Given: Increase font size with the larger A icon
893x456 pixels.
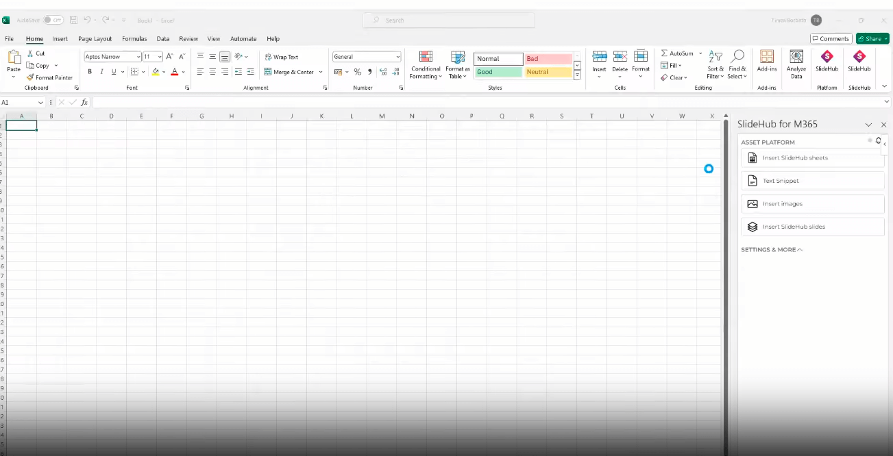Looking at the screenshot, I should (169, 57).
